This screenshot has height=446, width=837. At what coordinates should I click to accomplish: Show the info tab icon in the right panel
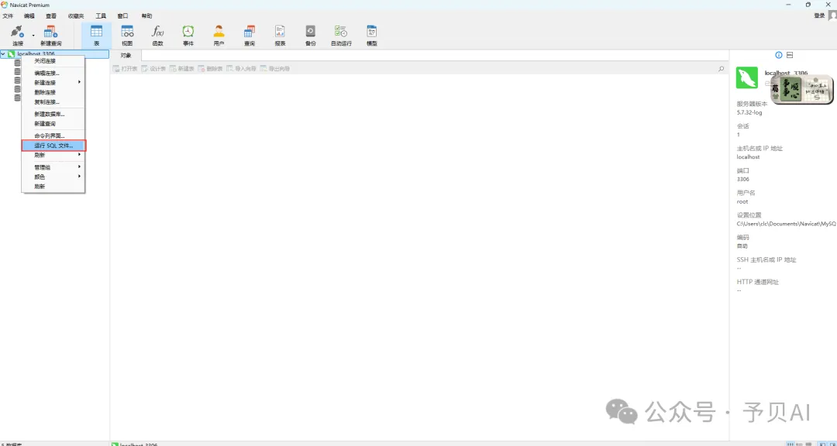tap(778, 55)
